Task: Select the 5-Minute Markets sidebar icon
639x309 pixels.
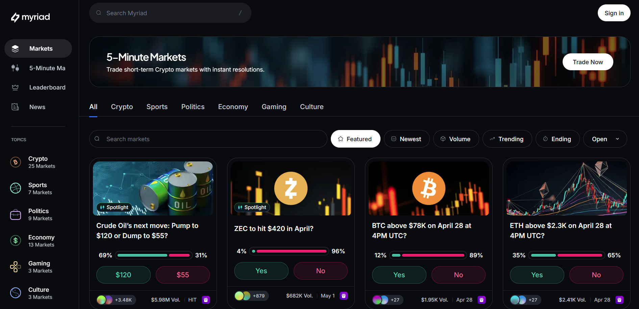Action: (15, 68)
